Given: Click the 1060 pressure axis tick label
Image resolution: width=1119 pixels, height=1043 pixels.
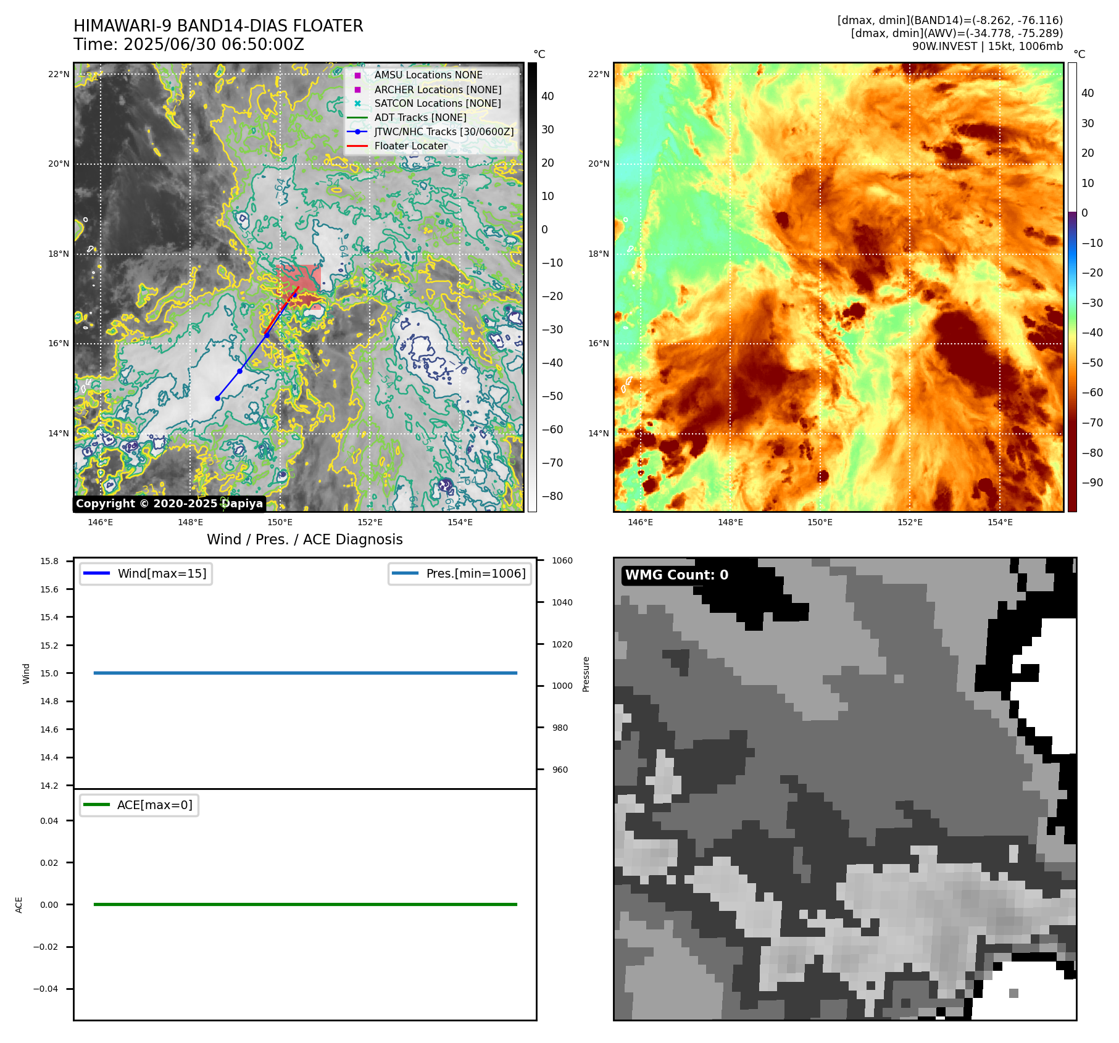Looking at the screenshot, I should pyautogui.click(x=562, y=560).
